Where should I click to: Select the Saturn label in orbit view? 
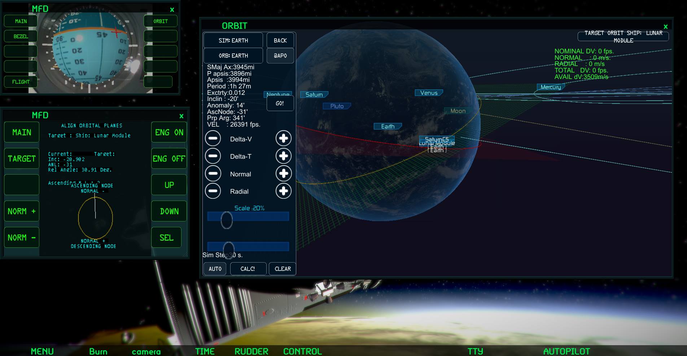(314, 95)
